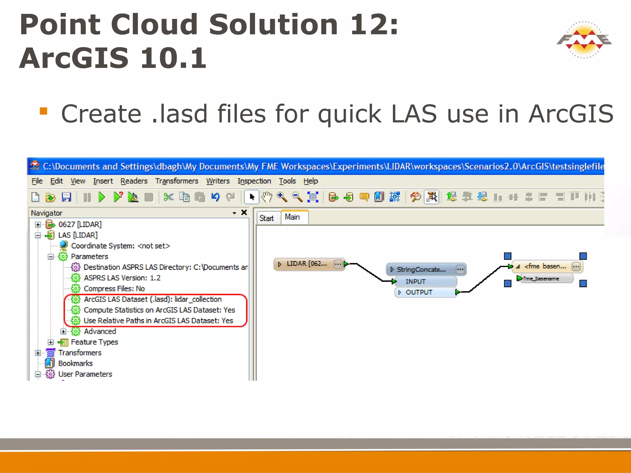Click the Stop translation icon
Screen dimensions: 631x473
pos(149,197)
